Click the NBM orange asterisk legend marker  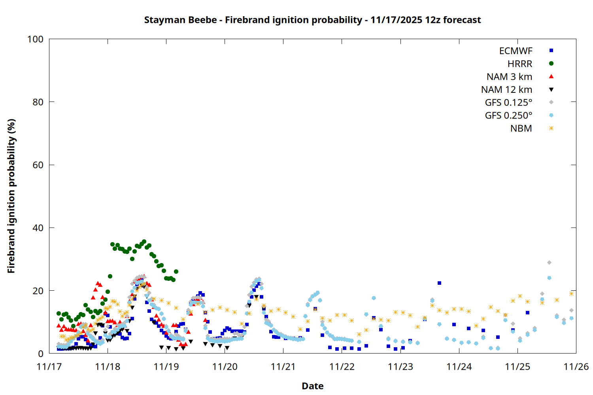(551, 128)
